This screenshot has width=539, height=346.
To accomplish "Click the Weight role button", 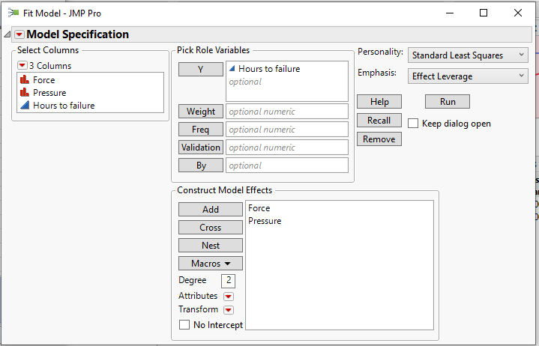I will click(x=201, y=112).
